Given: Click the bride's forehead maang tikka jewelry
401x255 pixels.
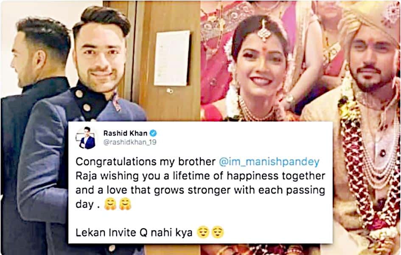Looking at the screenshot, I should [x=264, y=31].
